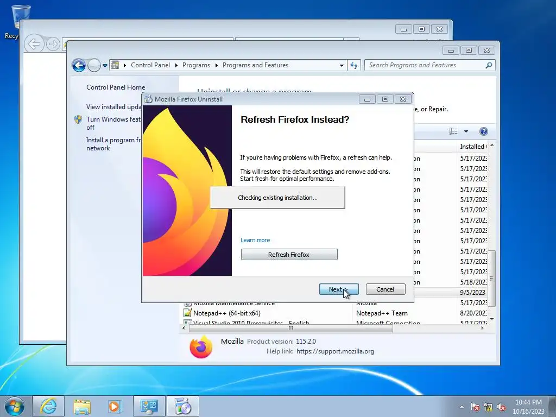Expand the view options dropdown arrow
This screenshot has height=417, width=556.
[x=466, y=131]
